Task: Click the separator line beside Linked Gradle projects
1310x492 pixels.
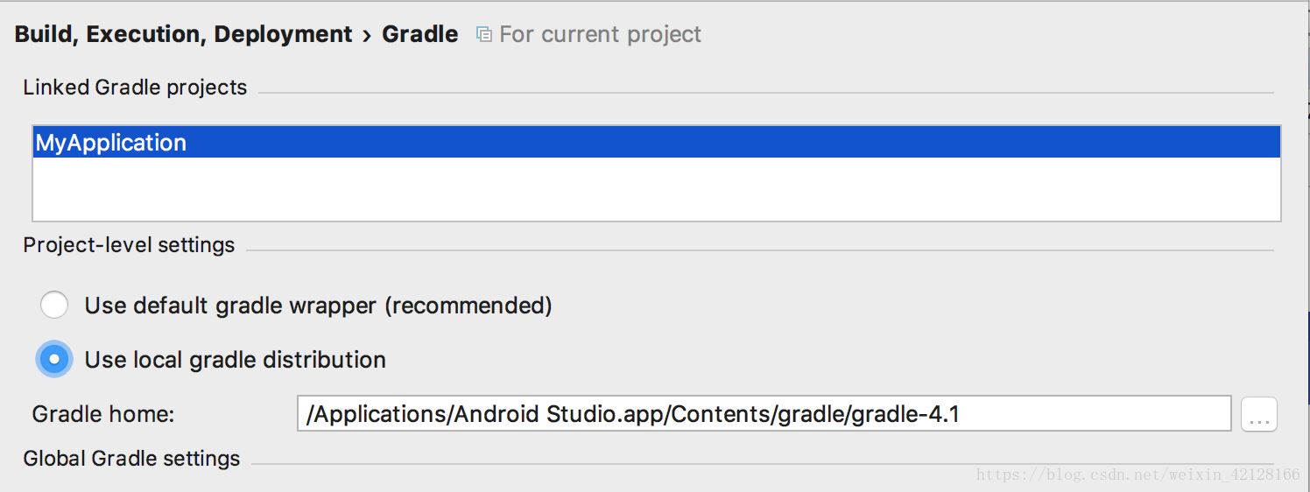Action: pos(764,92)
